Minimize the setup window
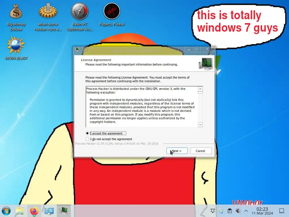This screenshot has height=217, width=289. tap(189, 49)
